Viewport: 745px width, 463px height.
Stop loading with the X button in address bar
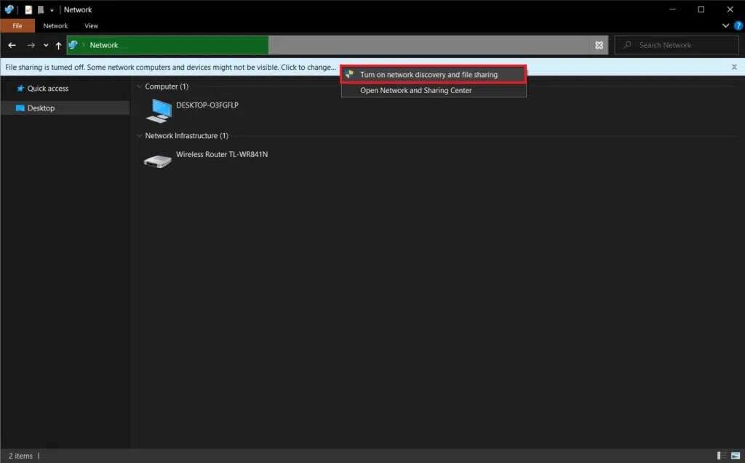pos(599,45)
